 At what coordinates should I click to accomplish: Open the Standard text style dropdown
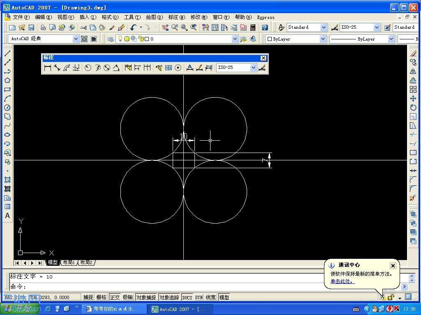(324, 27)
